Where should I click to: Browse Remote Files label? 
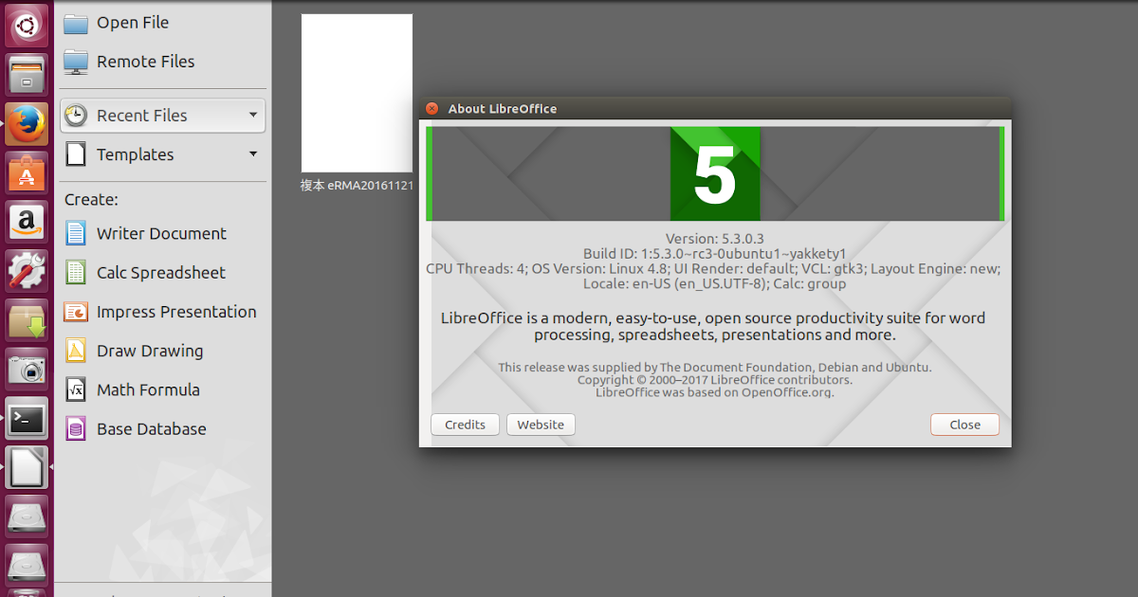point(145,62)
